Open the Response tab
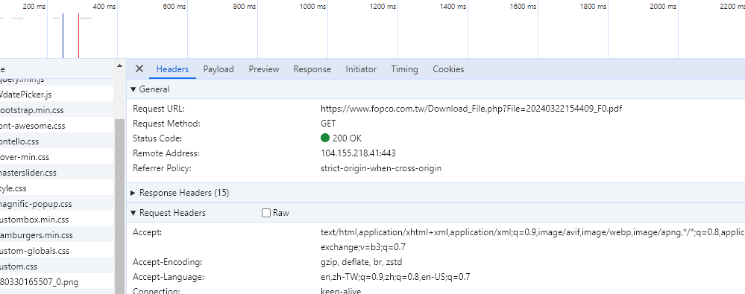The image size is (745, 294). pos(312,69)
